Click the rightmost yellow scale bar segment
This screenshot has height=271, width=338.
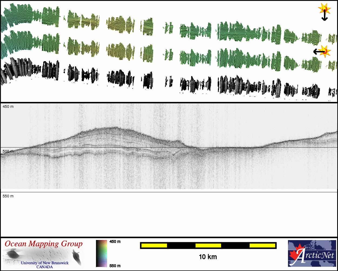(262, 245)
